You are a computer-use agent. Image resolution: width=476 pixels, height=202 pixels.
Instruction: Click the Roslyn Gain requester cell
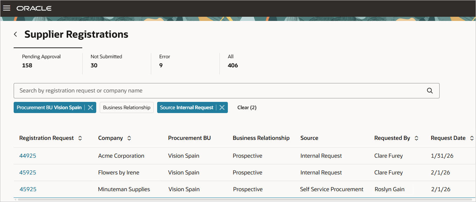[x=390, y=189]
